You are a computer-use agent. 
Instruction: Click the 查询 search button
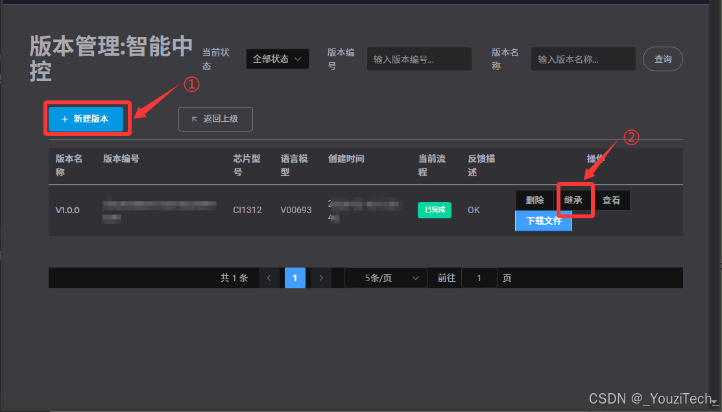point(662,59)
